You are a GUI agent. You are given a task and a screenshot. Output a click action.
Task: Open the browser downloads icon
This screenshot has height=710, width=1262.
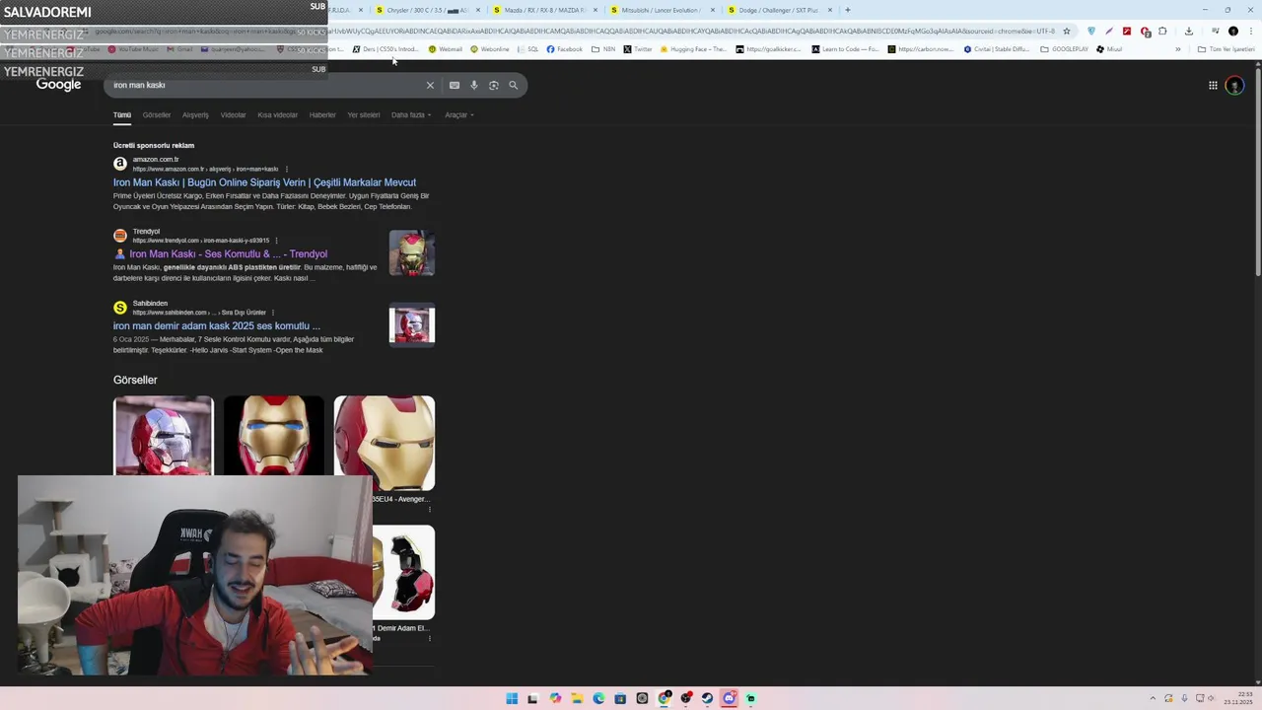(1189, 31)
